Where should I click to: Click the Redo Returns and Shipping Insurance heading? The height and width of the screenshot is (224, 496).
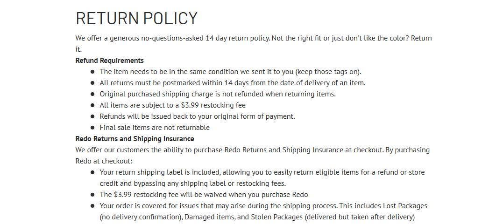pos(135,138)
